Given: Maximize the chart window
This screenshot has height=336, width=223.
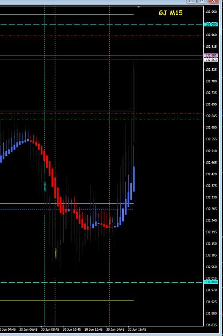Looking at the screenshot, I should click(x=202, y=1).
